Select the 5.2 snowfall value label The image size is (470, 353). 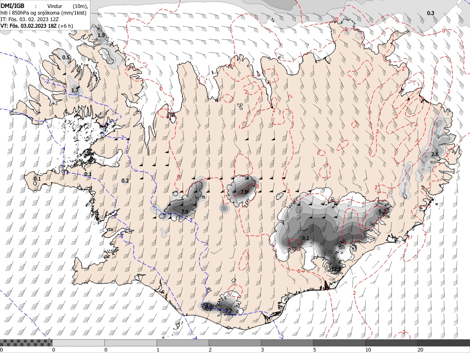[382, 212]
